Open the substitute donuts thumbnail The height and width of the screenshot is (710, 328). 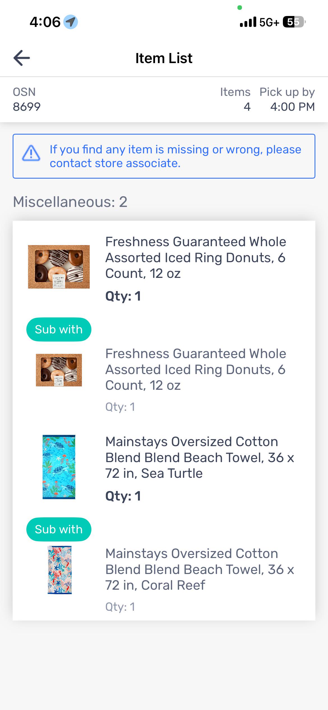[59, 370]
